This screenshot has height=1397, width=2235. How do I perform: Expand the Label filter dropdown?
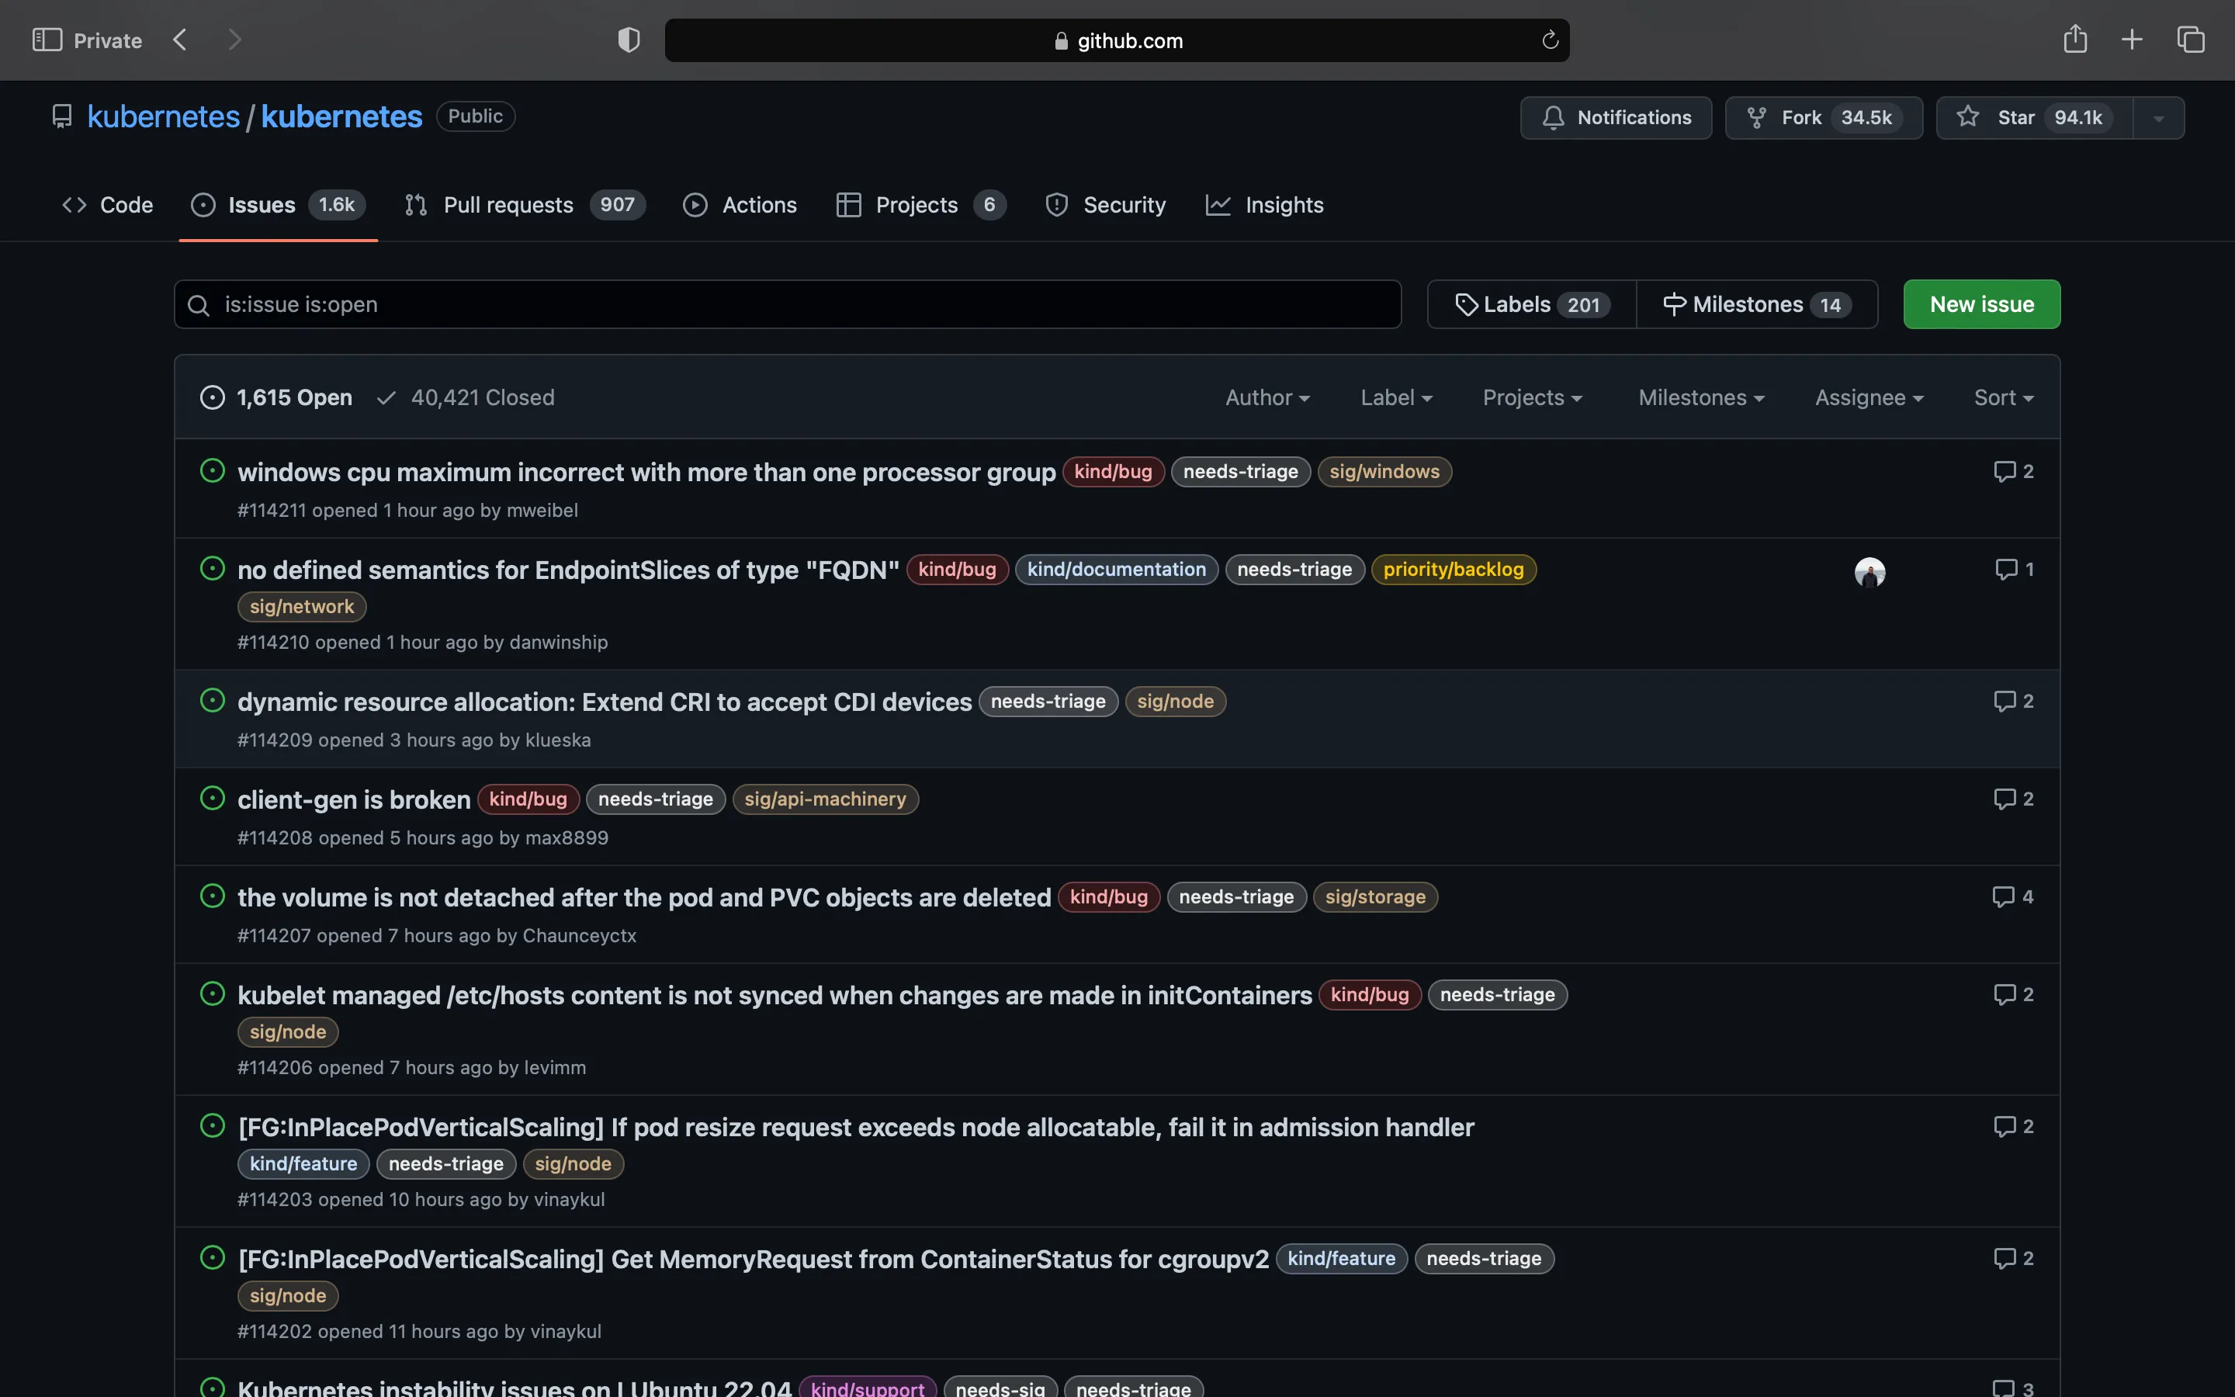tap(1395, 397)
